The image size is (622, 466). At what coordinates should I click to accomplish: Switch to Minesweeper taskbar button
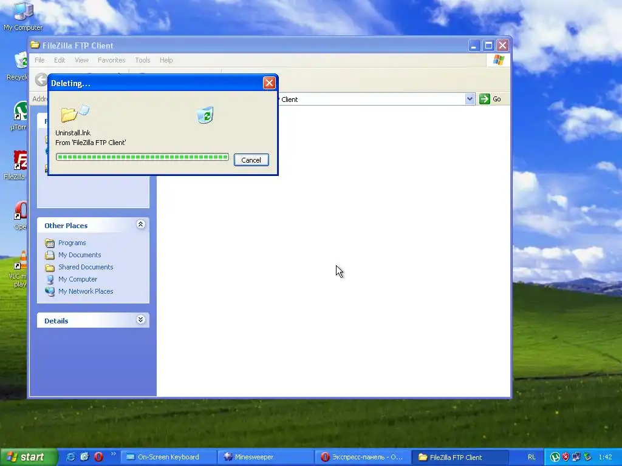tap(265, 457)
